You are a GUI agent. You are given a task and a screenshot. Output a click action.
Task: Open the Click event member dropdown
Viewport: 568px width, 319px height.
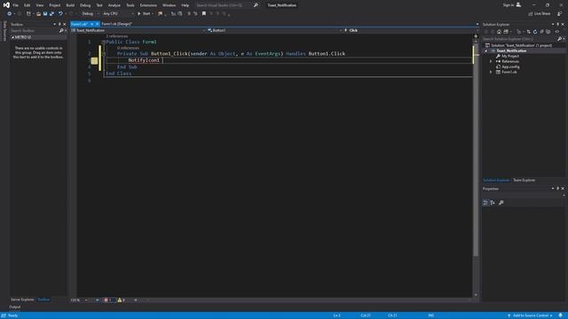point(410,30)
